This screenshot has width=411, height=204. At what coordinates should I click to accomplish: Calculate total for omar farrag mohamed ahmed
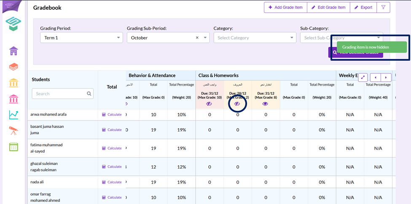(112, 197)
